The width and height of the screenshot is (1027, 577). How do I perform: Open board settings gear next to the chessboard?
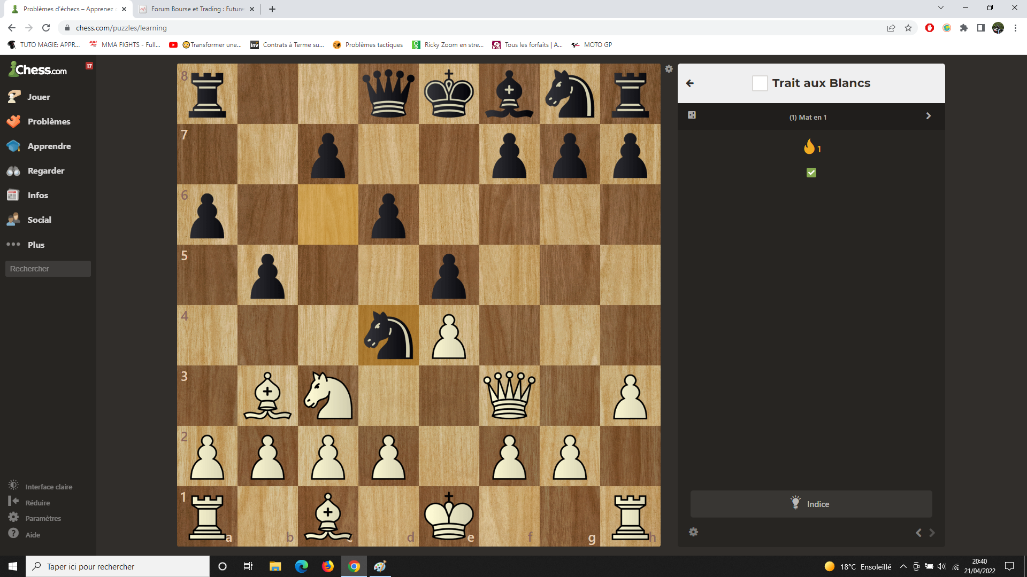click(x=669, y=69)
